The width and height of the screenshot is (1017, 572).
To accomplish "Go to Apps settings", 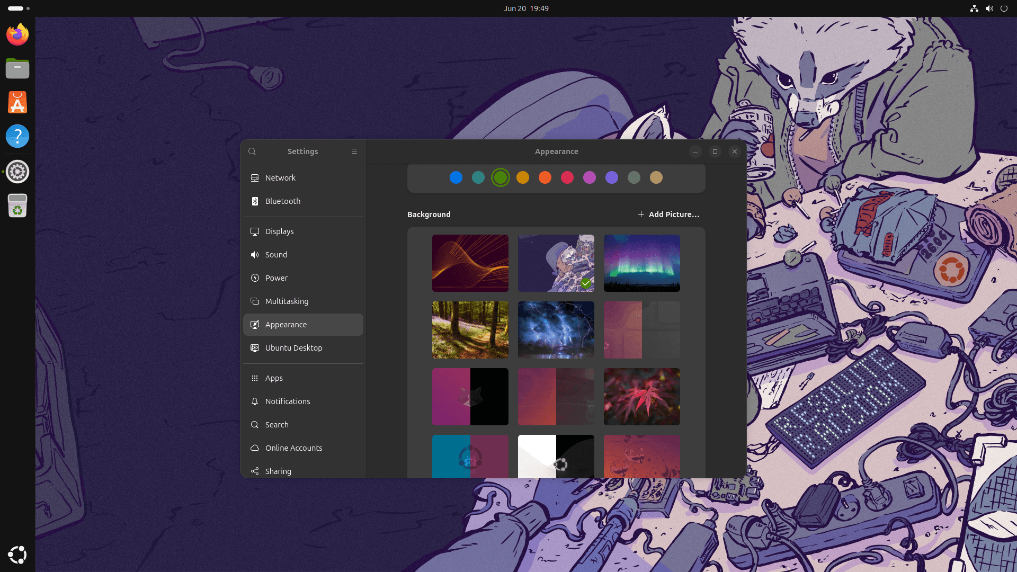I will tap(303, 378).
